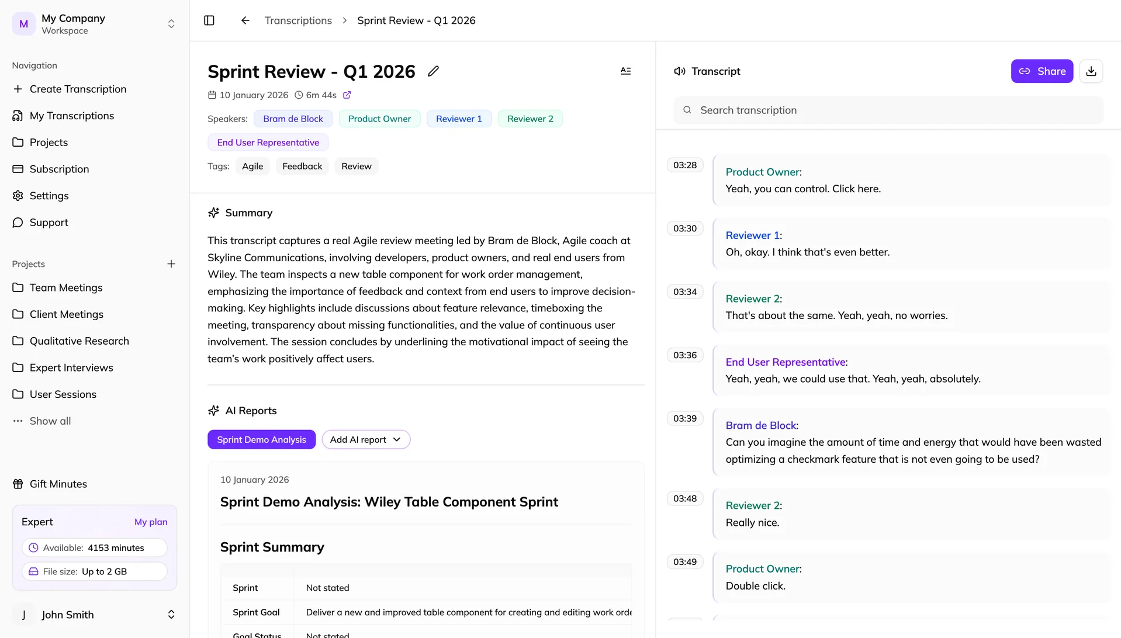Add a new project with the plus icon

pos(171,263)
